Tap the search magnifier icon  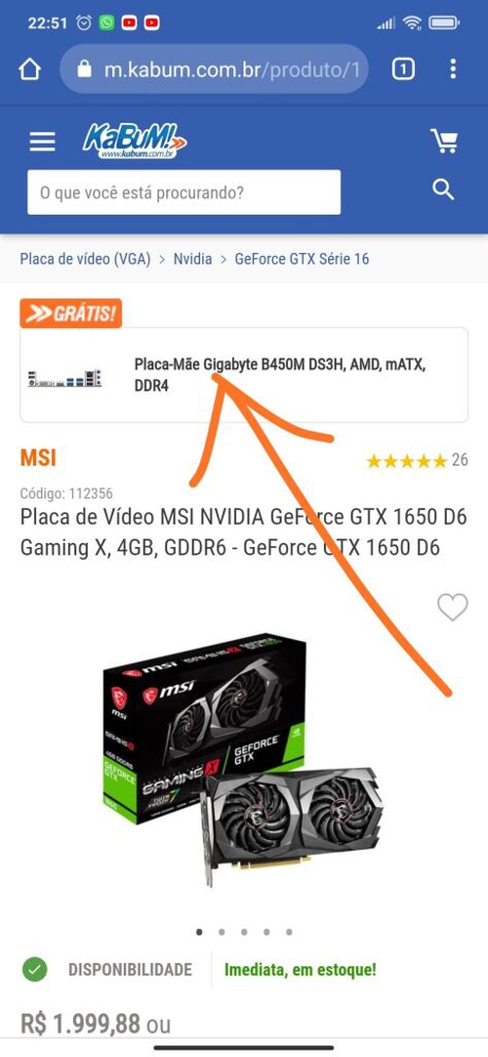tap(443, 190)
